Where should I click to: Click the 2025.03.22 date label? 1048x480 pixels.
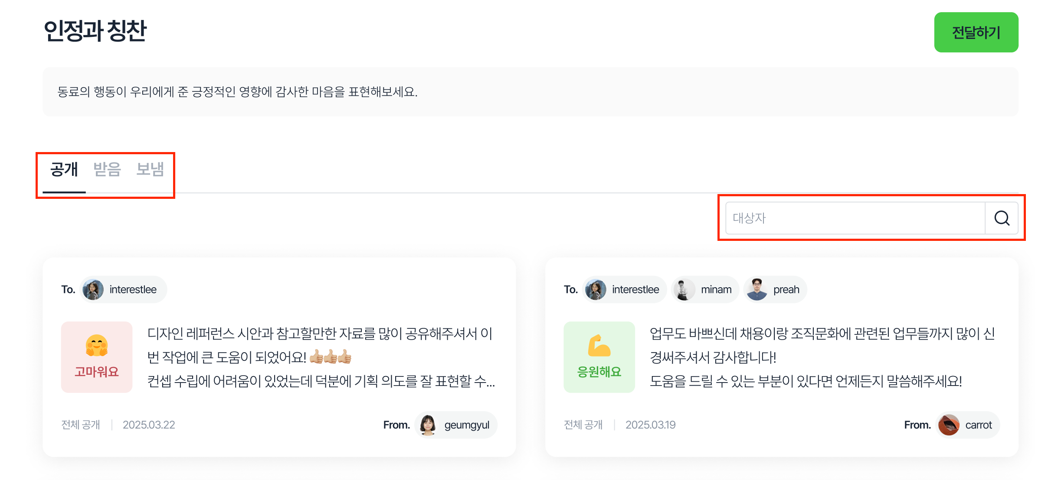click(149, 425)
